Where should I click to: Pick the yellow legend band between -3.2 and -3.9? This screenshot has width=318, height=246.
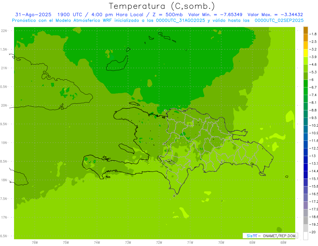click(x=306, y=53)
